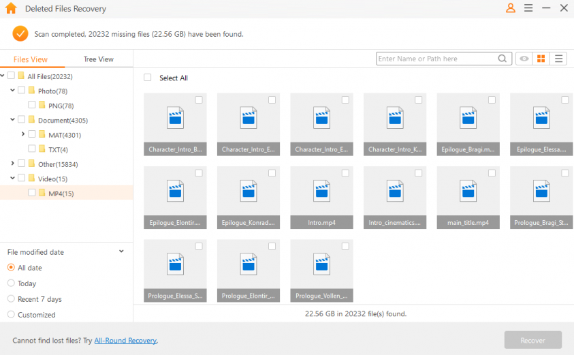
Task: Collapse the File modified date section
Action: pos(122,251)
